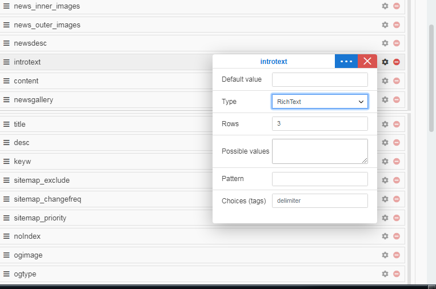Remove the title field
This screenshot has width=436, height=289.
397,124
